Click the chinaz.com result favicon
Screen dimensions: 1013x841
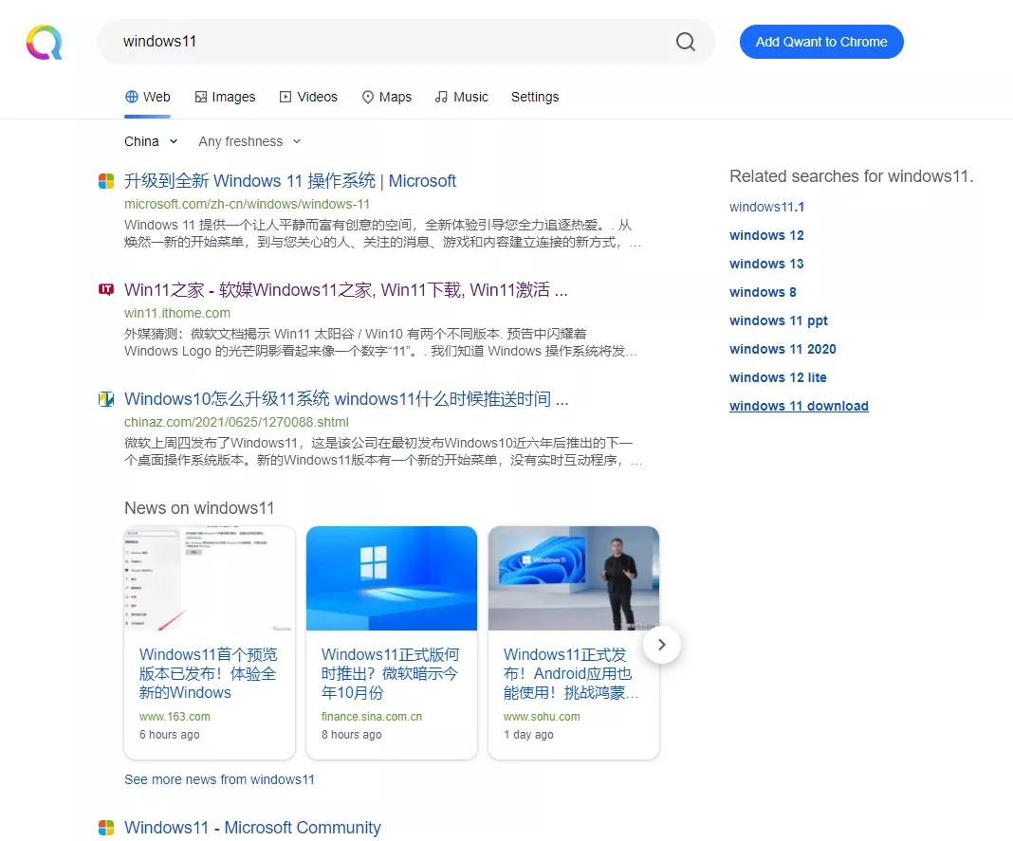[x=105, y=398]
